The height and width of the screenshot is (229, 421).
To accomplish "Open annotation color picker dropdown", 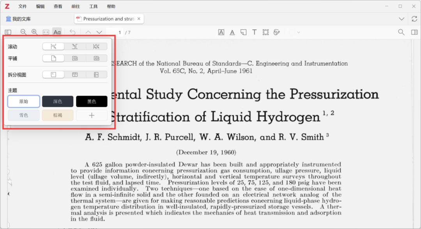I will (x=295, y=32).
